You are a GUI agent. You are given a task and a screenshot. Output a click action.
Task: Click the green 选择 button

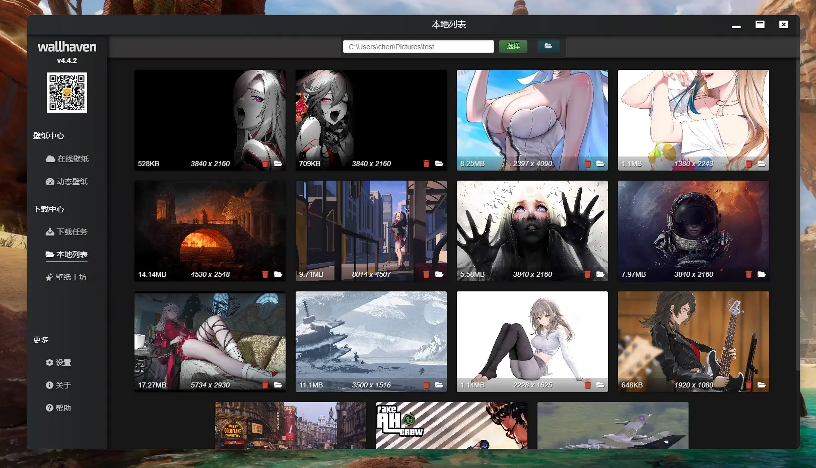pos(513,46)
